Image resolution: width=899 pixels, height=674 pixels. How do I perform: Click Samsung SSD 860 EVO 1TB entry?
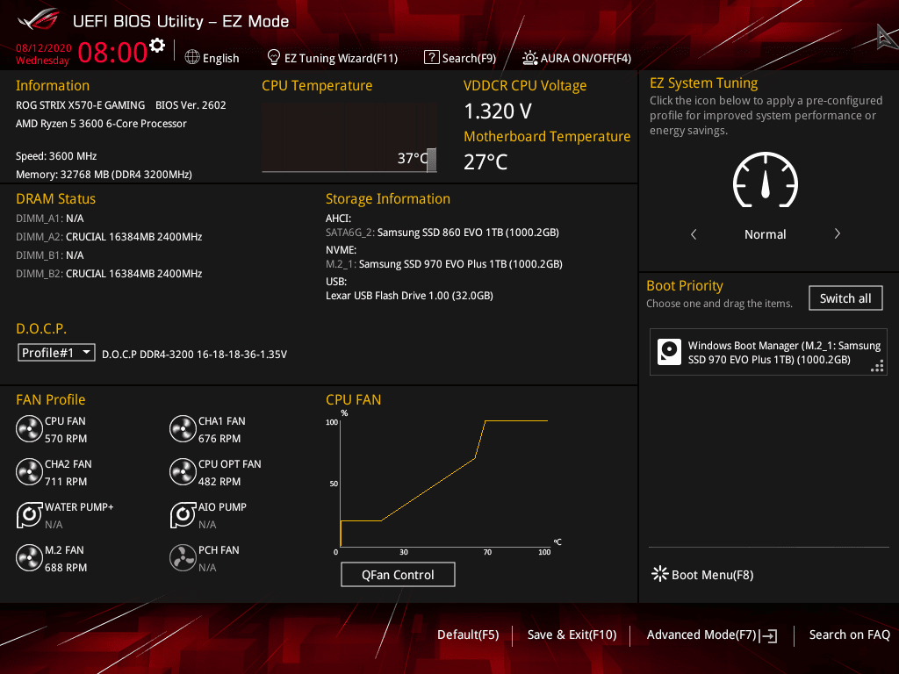(x=442, y=232)
